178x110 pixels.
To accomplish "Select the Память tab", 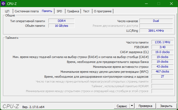I will 47,11.
